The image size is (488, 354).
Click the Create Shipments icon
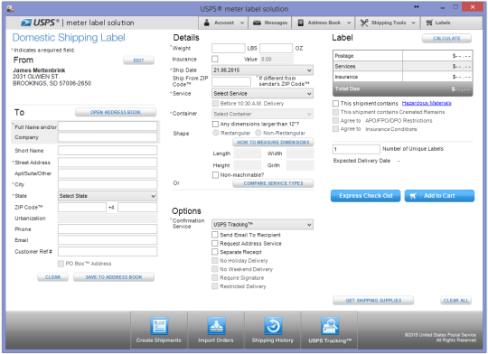tap(159, 326)
